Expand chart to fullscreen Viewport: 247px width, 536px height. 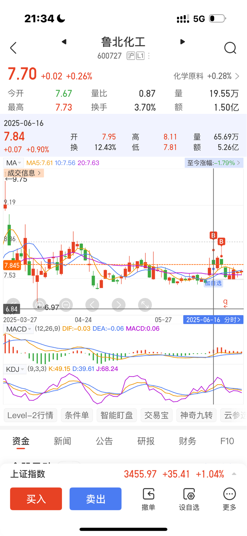coord(145,305)
